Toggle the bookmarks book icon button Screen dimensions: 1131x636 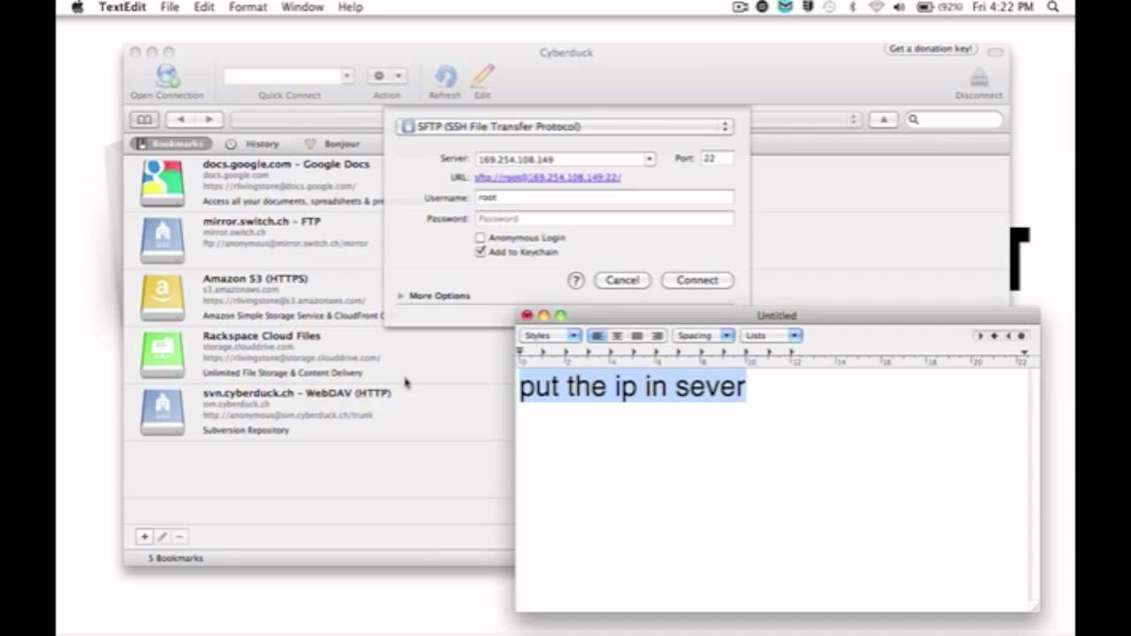(x=144, y=119)
